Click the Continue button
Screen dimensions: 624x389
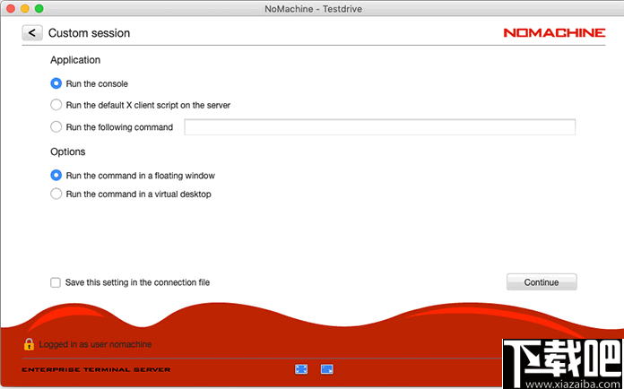click(x=542, y=282)
